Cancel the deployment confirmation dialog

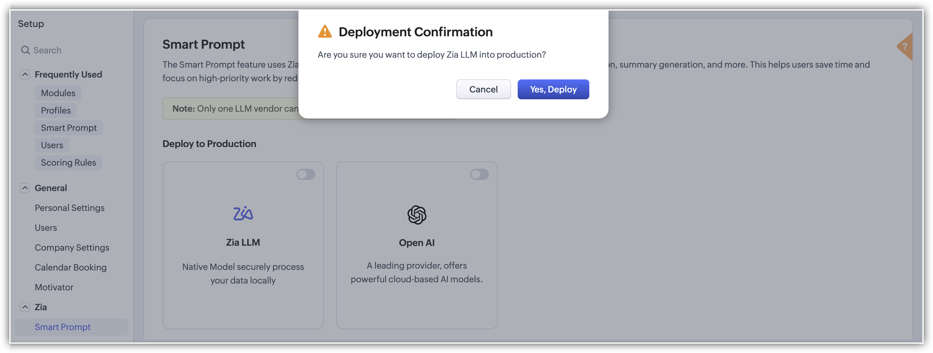pos(483,89)
